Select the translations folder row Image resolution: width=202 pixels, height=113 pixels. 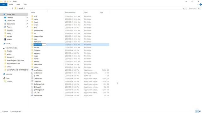click(70, 64)
